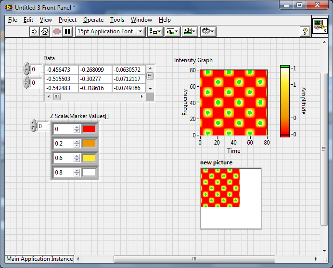Click the Run arrow button

pyautogui.click(x=34, y=31)
